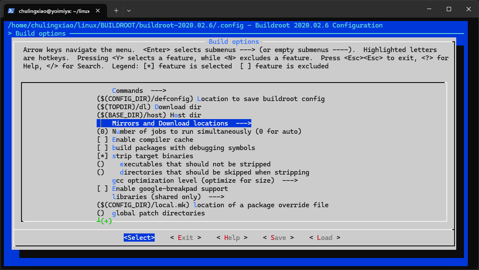Close the chulingxiao@yoimiya terminal tab

click(x=98, y=11)
